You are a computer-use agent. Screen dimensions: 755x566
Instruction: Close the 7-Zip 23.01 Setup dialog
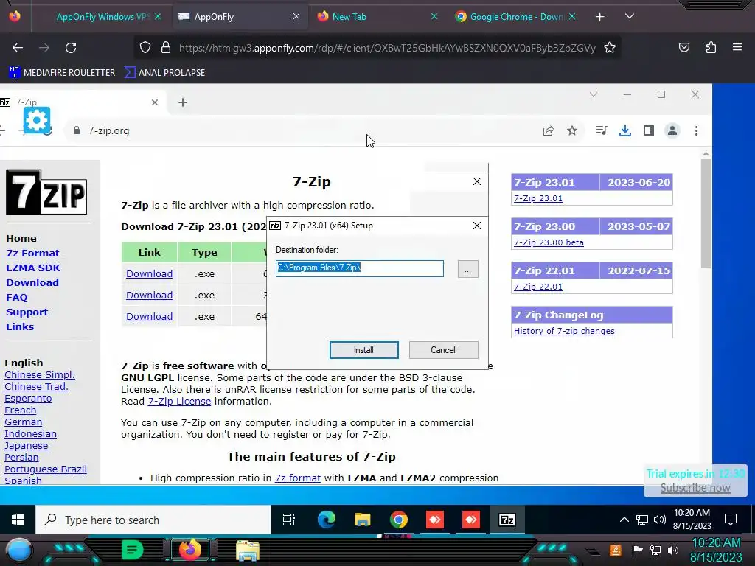(x=477, y=226)
